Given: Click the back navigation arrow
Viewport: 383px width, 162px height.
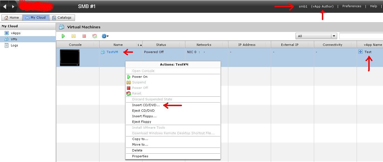Looking at the screenshot, I should (x=4, y=6).
